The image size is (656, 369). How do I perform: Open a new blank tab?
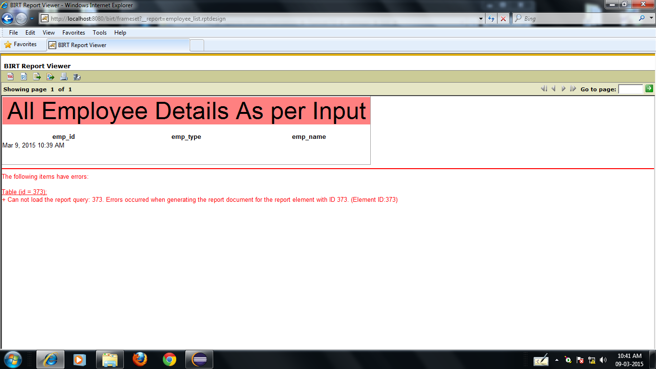(x=197, y=46)
